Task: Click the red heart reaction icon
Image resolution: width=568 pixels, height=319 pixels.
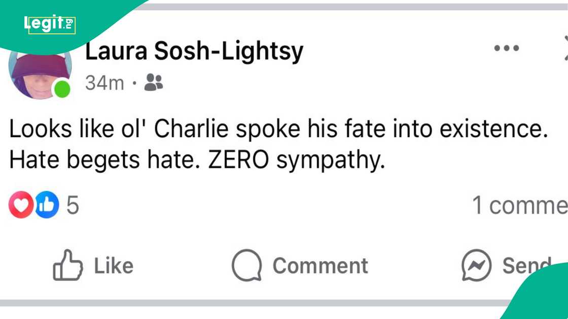Action: 21,205
